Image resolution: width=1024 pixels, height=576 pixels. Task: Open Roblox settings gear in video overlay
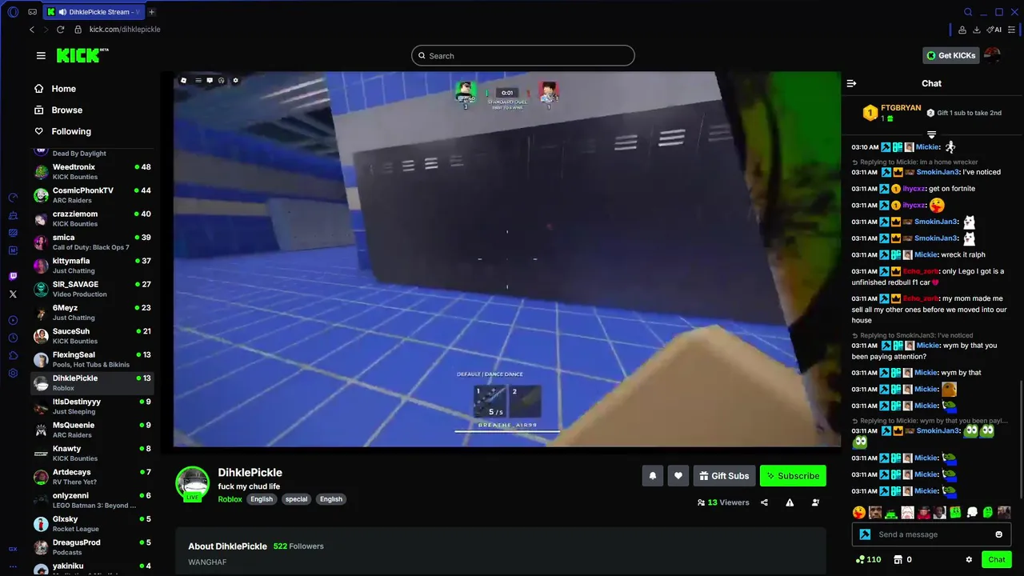(x=235, y=80)
